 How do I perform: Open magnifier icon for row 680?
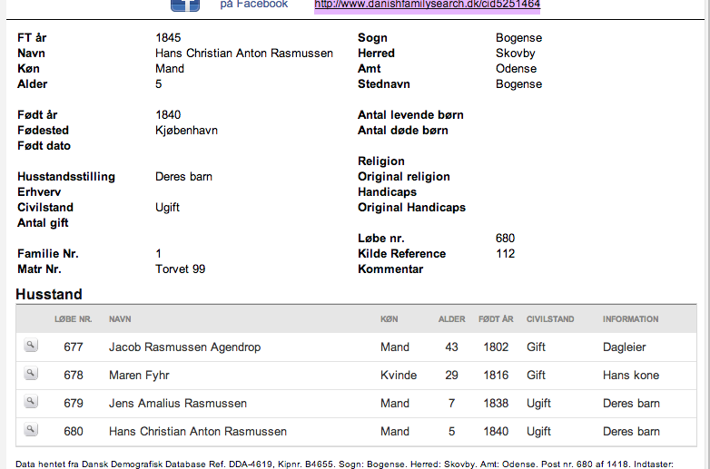(31, 430)
